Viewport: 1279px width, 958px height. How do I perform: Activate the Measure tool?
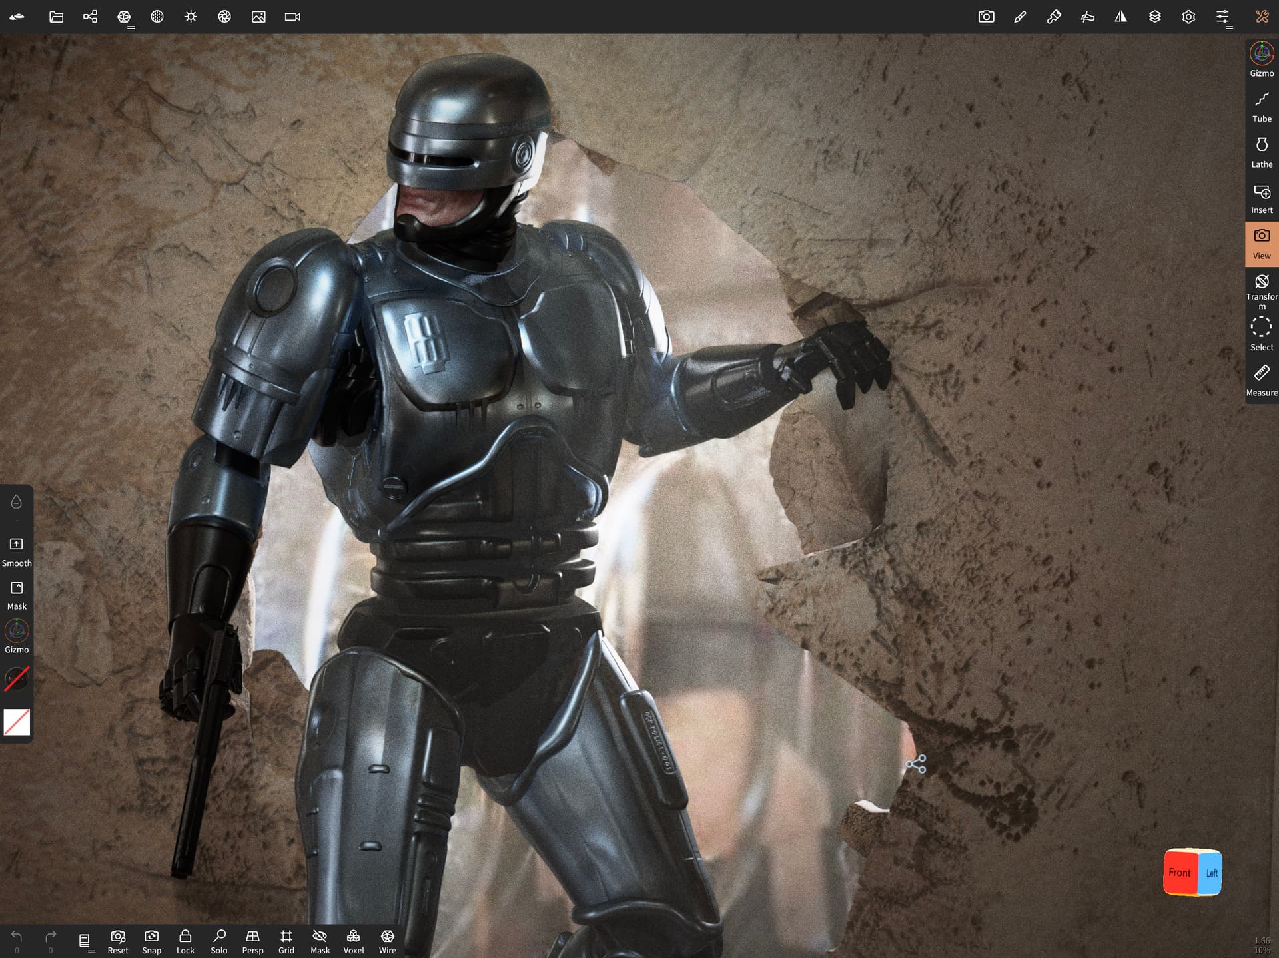click(1261, 381)
